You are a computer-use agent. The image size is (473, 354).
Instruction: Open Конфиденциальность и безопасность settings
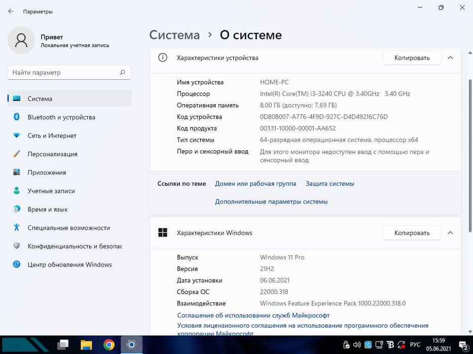tap(69, 246)
